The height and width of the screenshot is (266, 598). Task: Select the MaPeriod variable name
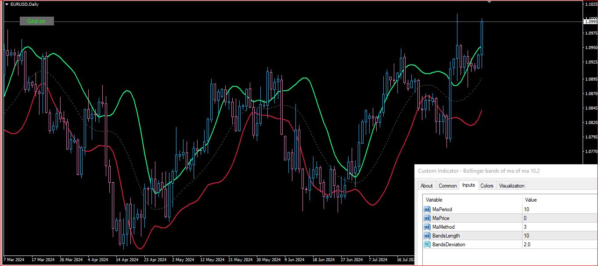click(x=442, y=209)
